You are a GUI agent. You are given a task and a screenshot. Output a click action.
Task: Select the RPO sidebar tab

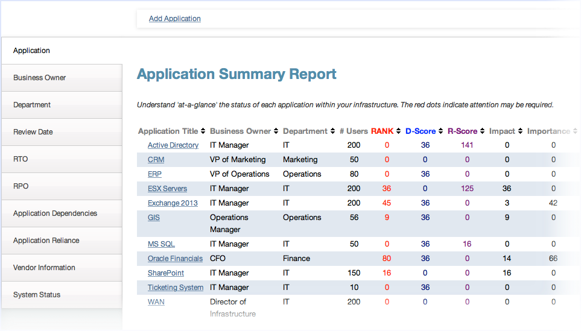click(x=62, y=186)
